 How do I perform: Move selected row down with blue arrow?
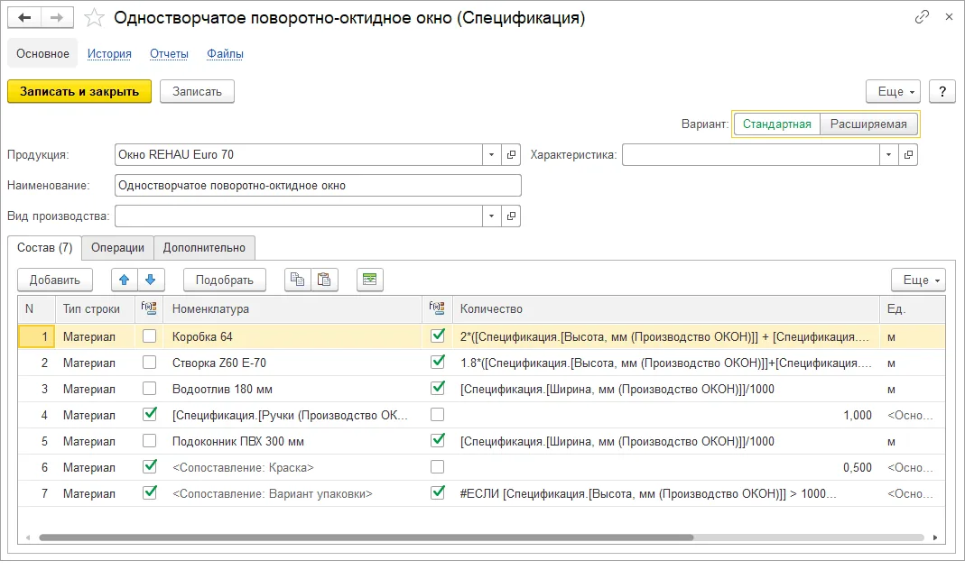pos(151,280)
